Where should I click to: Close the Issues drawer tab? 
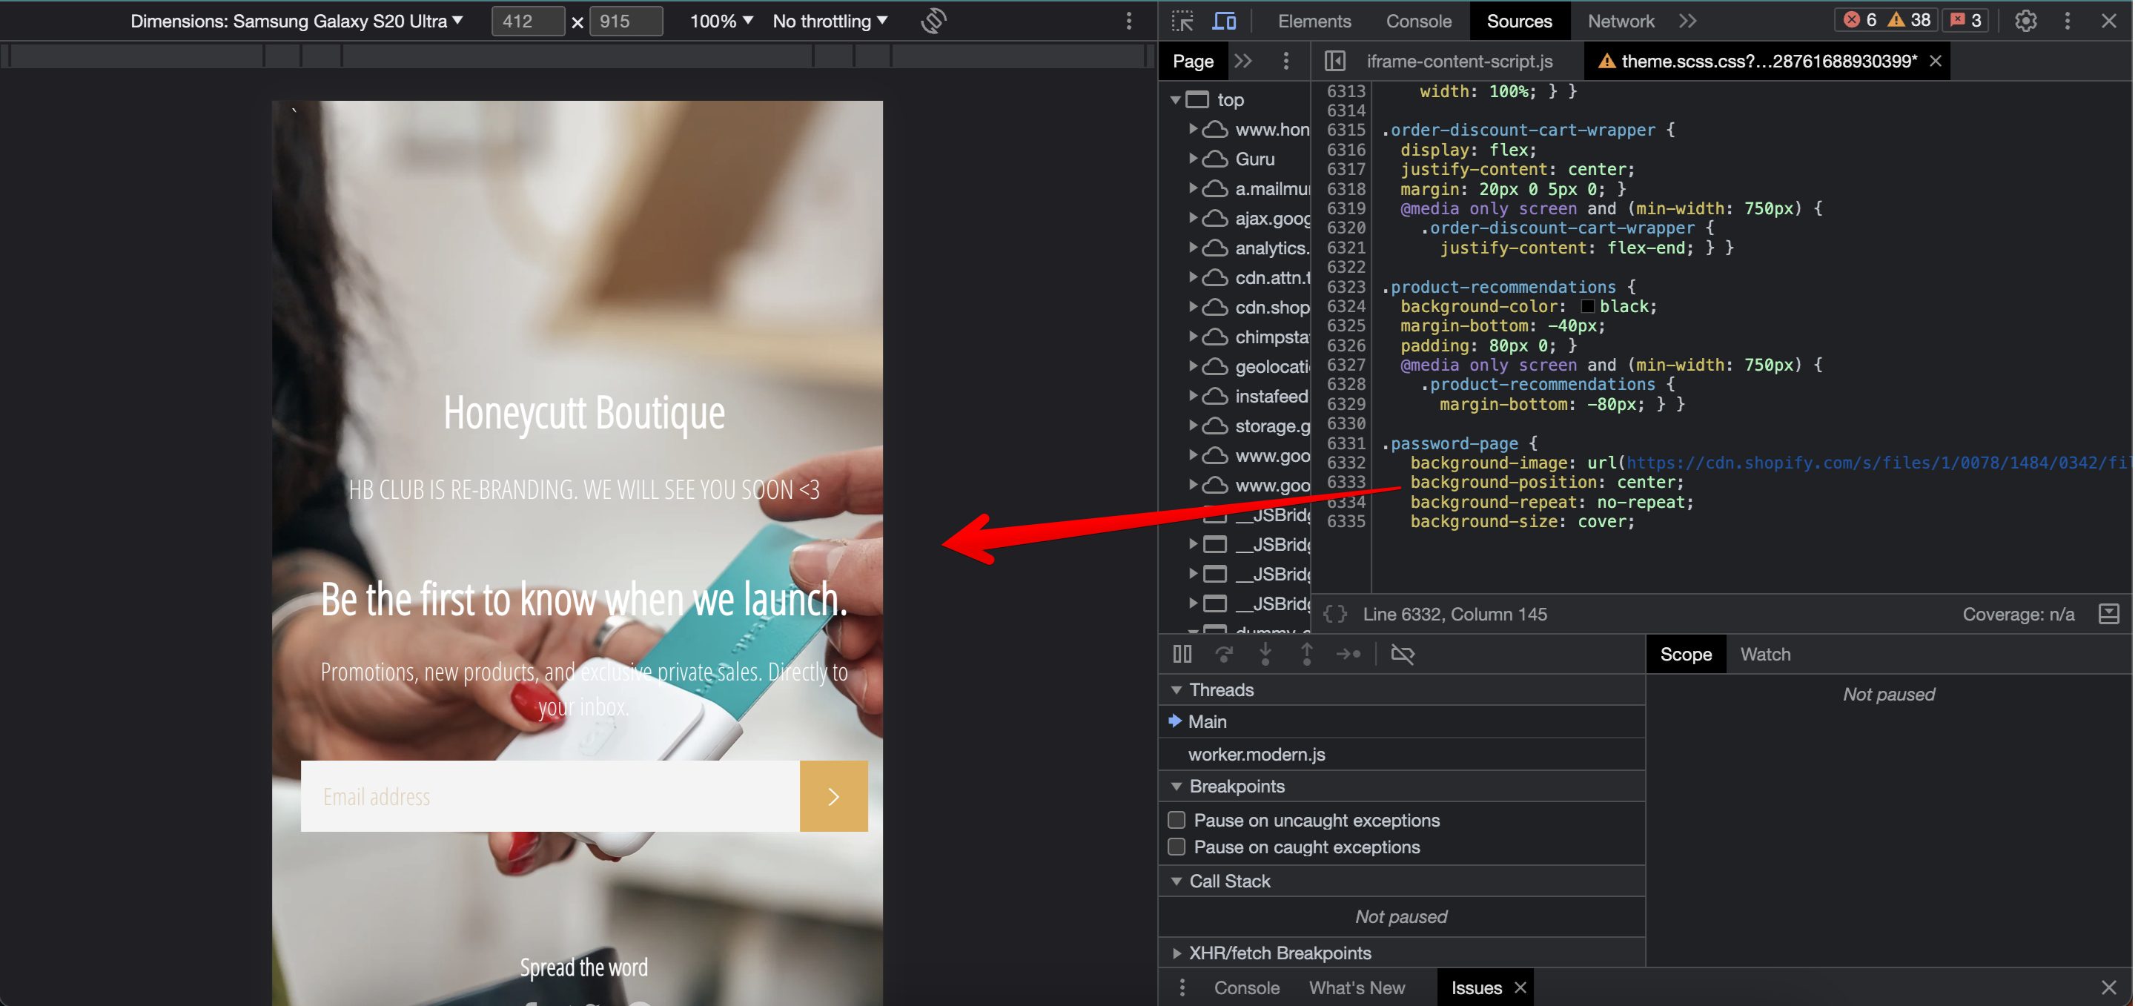[x=1520, y=987]
